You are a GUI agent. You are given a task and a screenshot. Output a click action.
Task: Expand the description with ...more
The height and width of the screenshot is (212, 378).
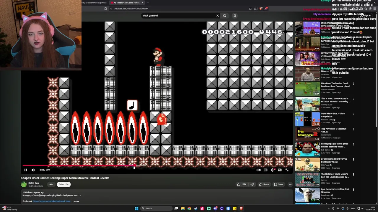coord(76,201)
